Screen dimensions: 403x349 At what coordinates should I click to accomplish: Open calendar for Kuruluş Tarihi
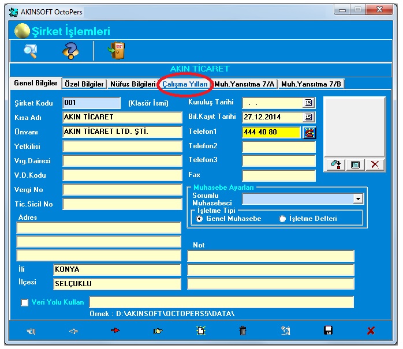[x=308, y=103]
